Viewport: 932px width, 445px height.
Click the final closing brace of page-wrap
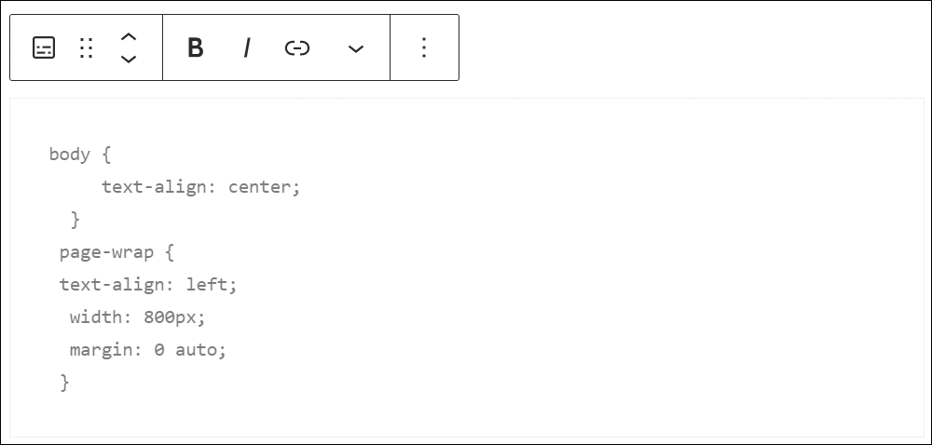coord(65,383)
